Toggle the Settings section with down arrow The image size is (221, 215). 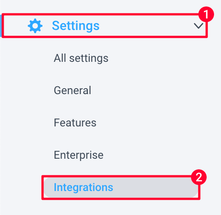click(198, 26)
